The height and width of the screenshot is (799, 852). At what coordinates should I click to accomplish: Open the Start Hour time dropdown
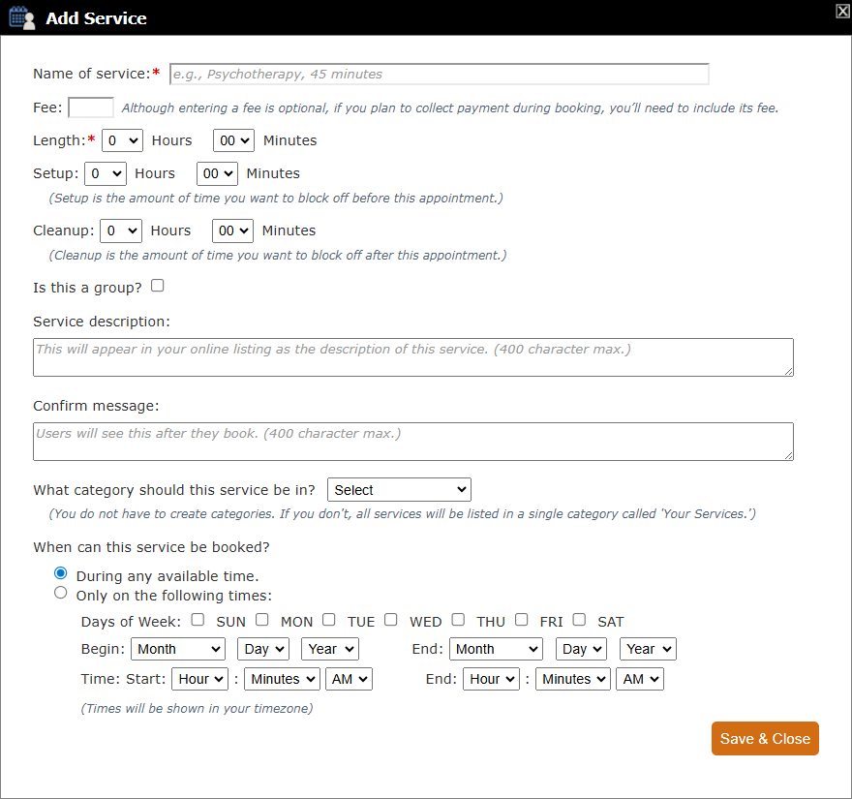tap(200, 679)
